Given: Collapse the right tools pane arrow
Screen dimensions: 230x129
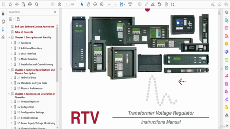Looking at the screenshot, I should [222, 69].
